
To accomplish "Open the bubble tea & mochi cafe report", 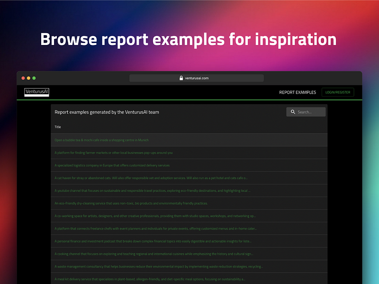I will 101,140.
